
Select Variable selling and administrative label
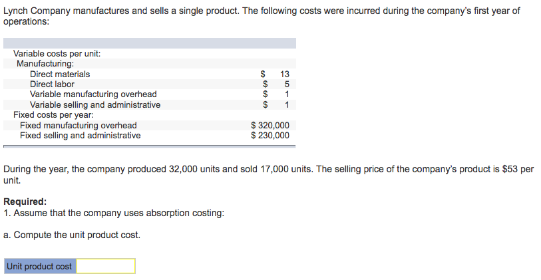(95, 104)
